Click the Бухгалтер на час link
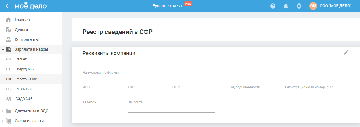Screen dimensions: 360x127 (168, 6)
